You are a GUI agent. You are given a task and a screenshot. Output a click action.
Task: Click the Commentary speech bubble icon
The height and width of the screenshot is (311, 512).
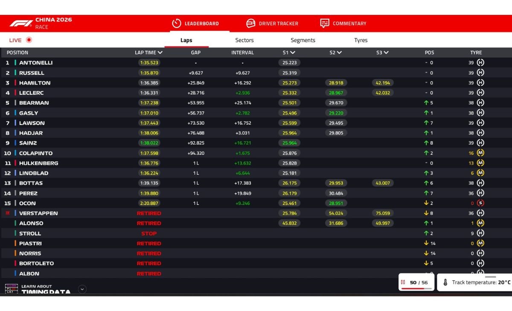tap(325, 23)
